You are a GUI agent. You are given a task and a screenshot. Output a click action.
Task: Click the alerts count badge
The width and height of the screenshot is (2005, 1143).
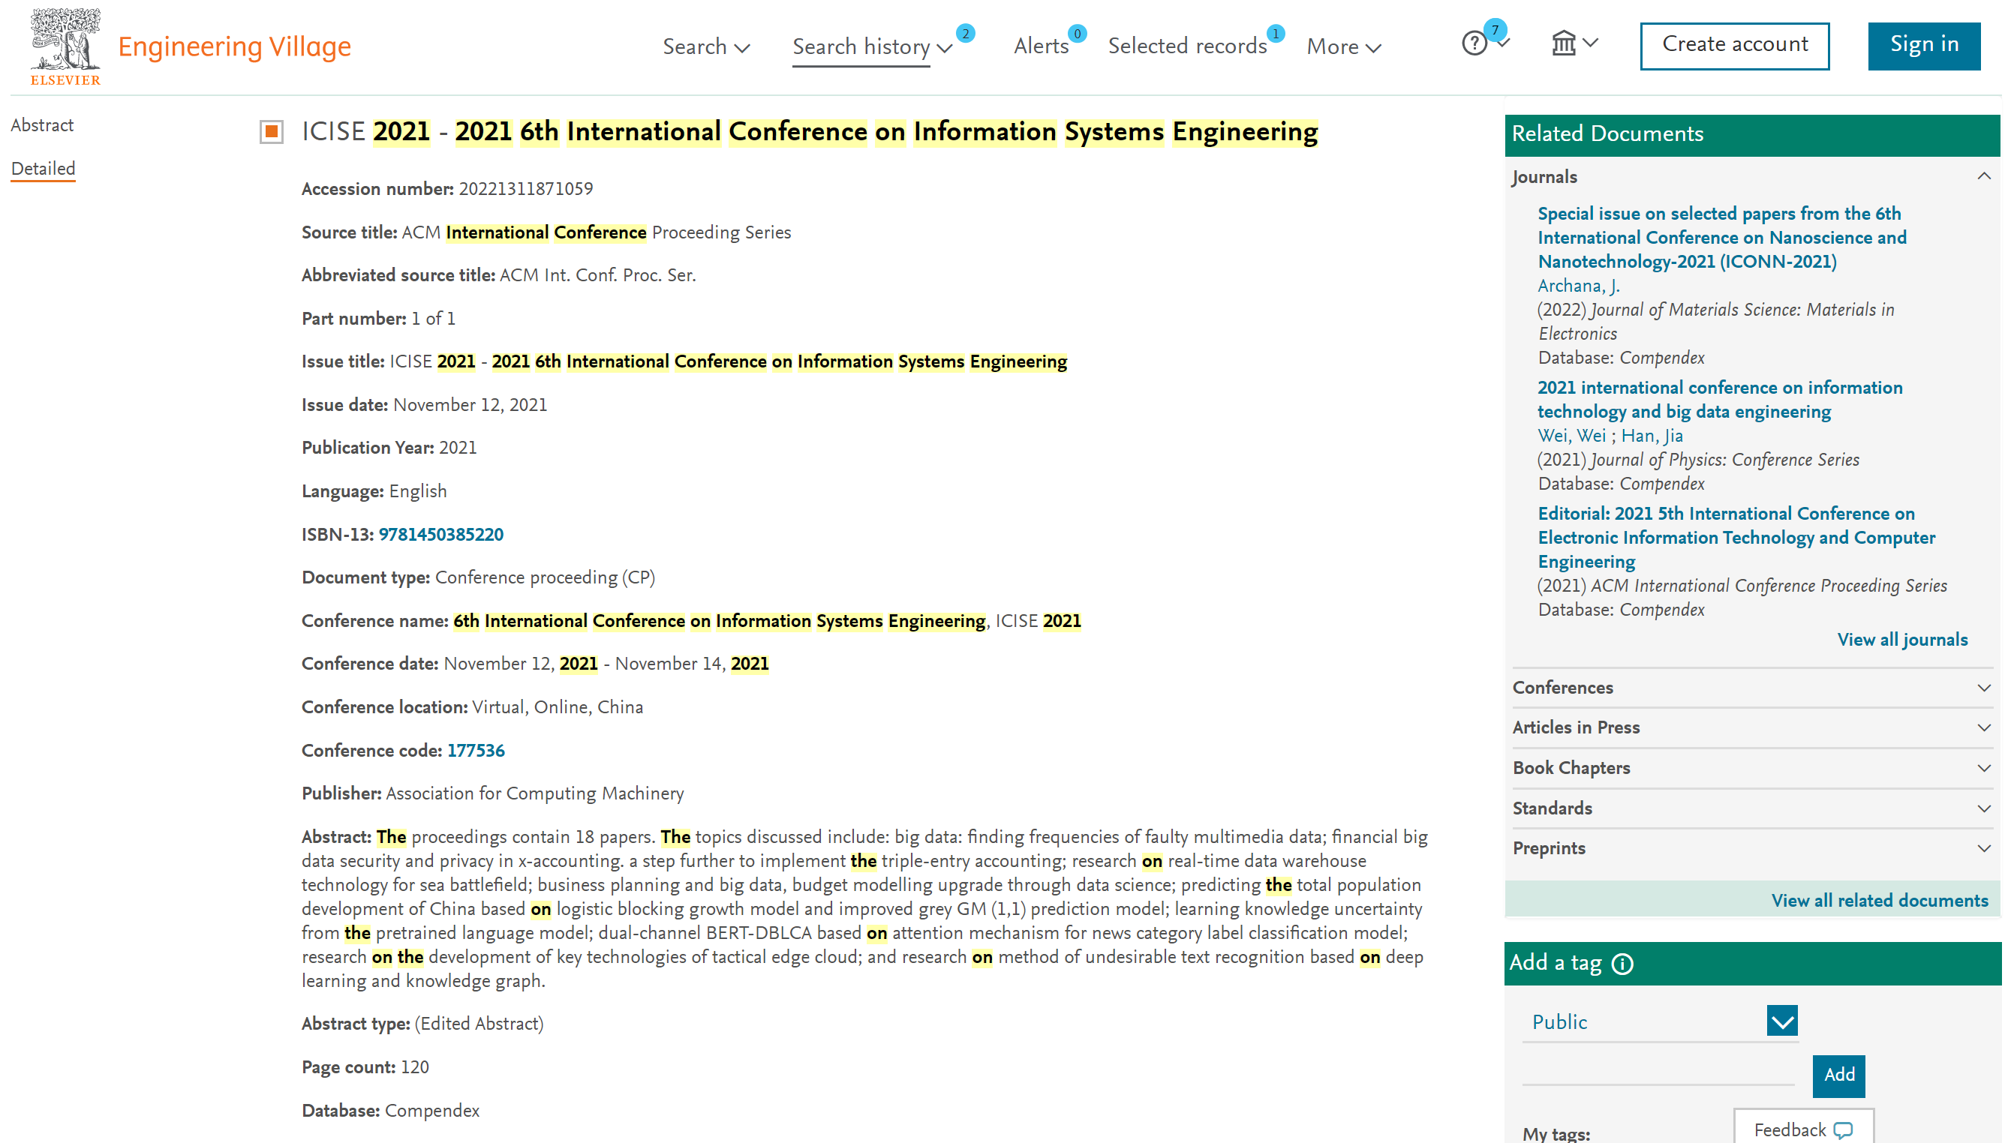coord(1078,34)
